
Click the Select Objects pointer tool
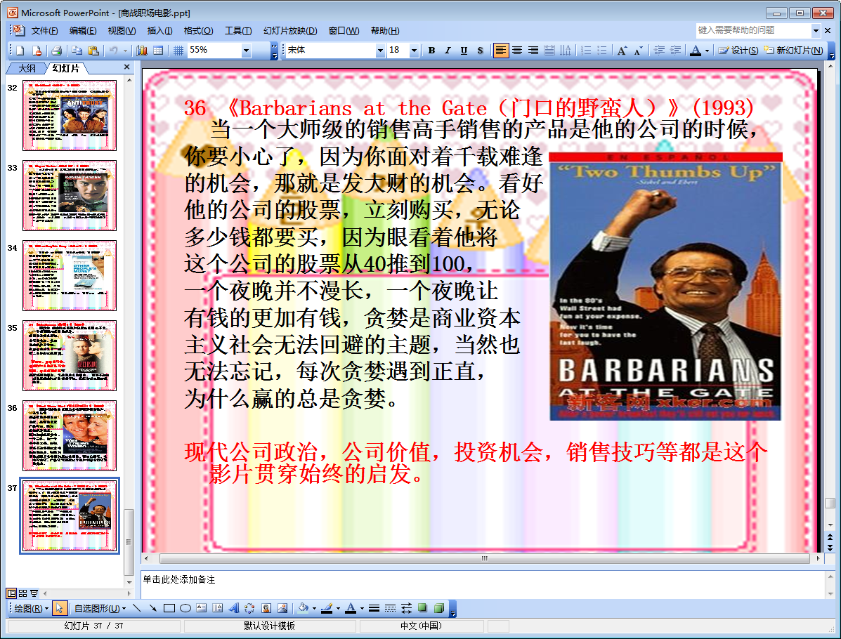click(x=59, y=608)
